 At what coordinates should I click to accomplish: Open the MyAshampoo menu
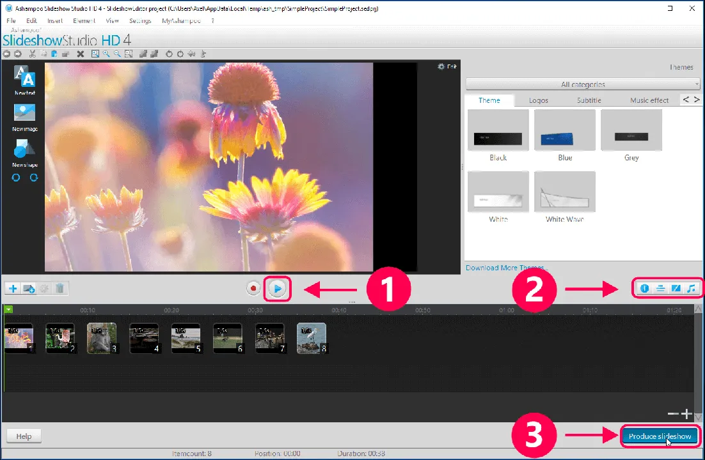[181, 20]
